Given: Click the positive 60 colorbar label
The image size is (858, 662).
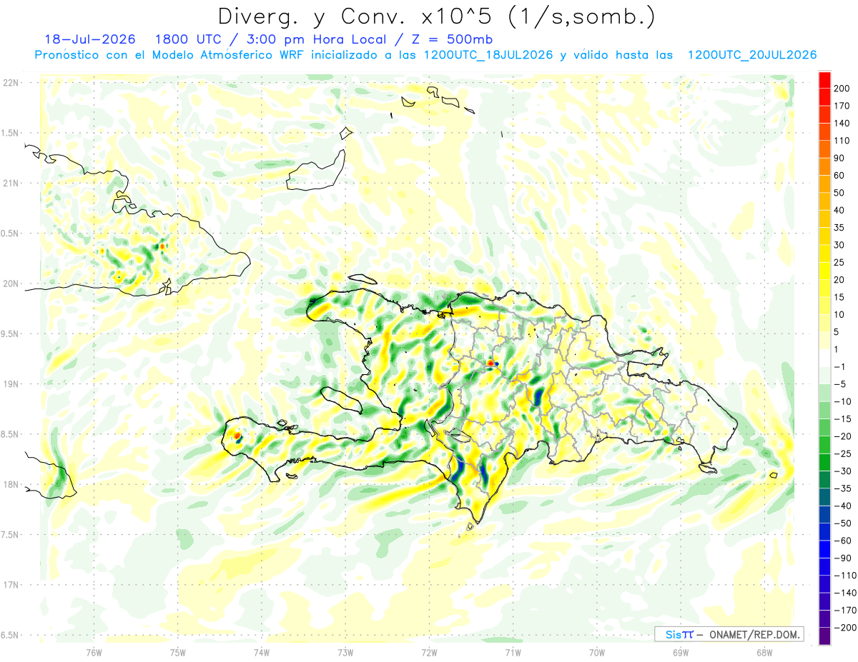Looking at the screenshot, I should tap(840, 176).
